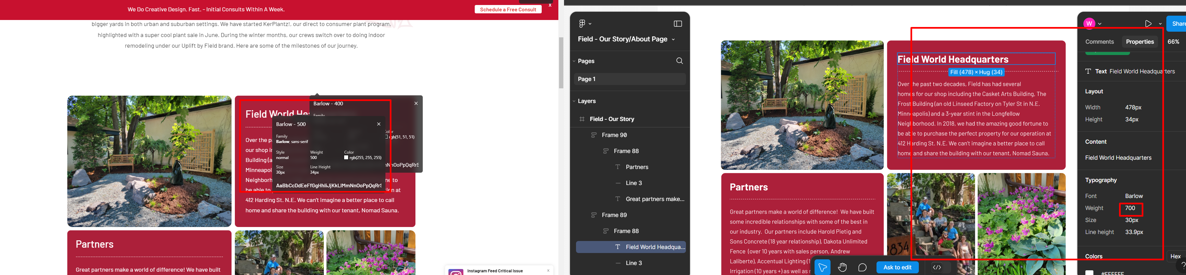Open dropdown next to Figma logo
Viewport: 1186px width, 275px height.
click(x=590, y=23)
